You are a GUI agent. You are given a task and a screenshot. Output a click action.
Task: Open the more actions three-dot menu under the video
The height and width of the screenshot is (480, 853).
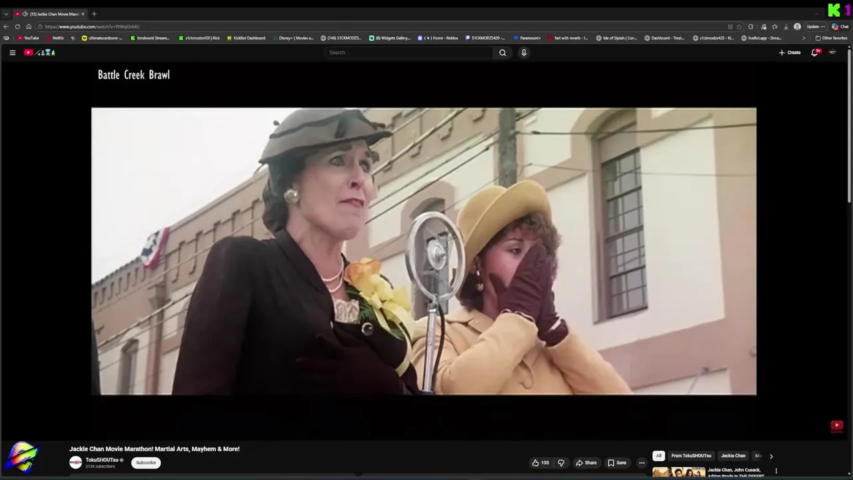pos(642,463)
